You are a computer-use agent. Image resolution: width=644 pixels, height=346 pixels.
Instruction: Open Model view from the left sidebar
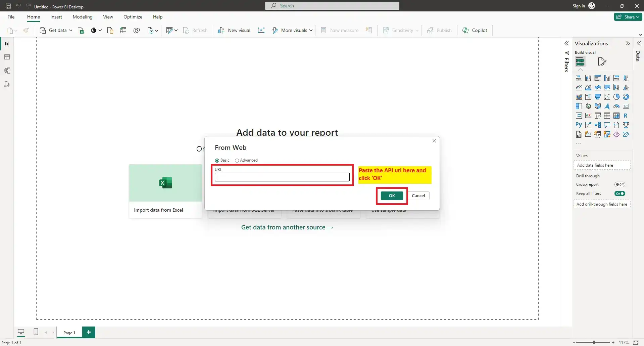(x=7, y=71)
